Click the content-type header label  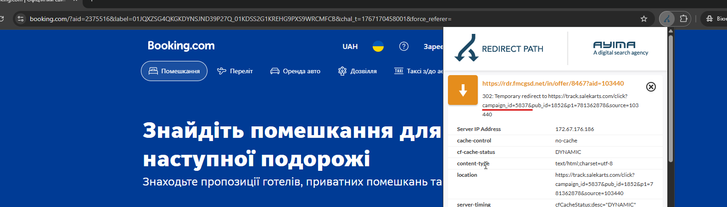pos(473,163)
